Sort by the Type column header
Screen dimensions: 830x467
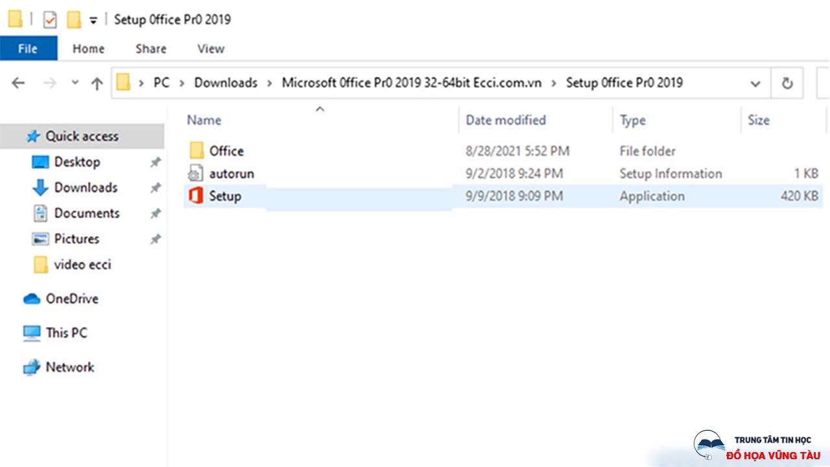(x=632, y=120)
